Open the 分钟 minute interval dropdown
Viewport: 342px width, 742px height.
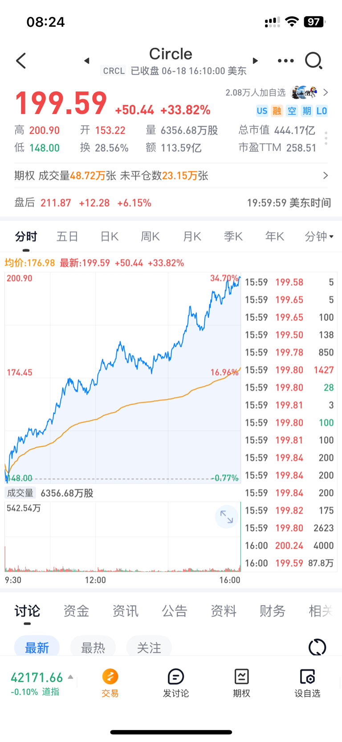pyautogui.click(x=319, y=236)
